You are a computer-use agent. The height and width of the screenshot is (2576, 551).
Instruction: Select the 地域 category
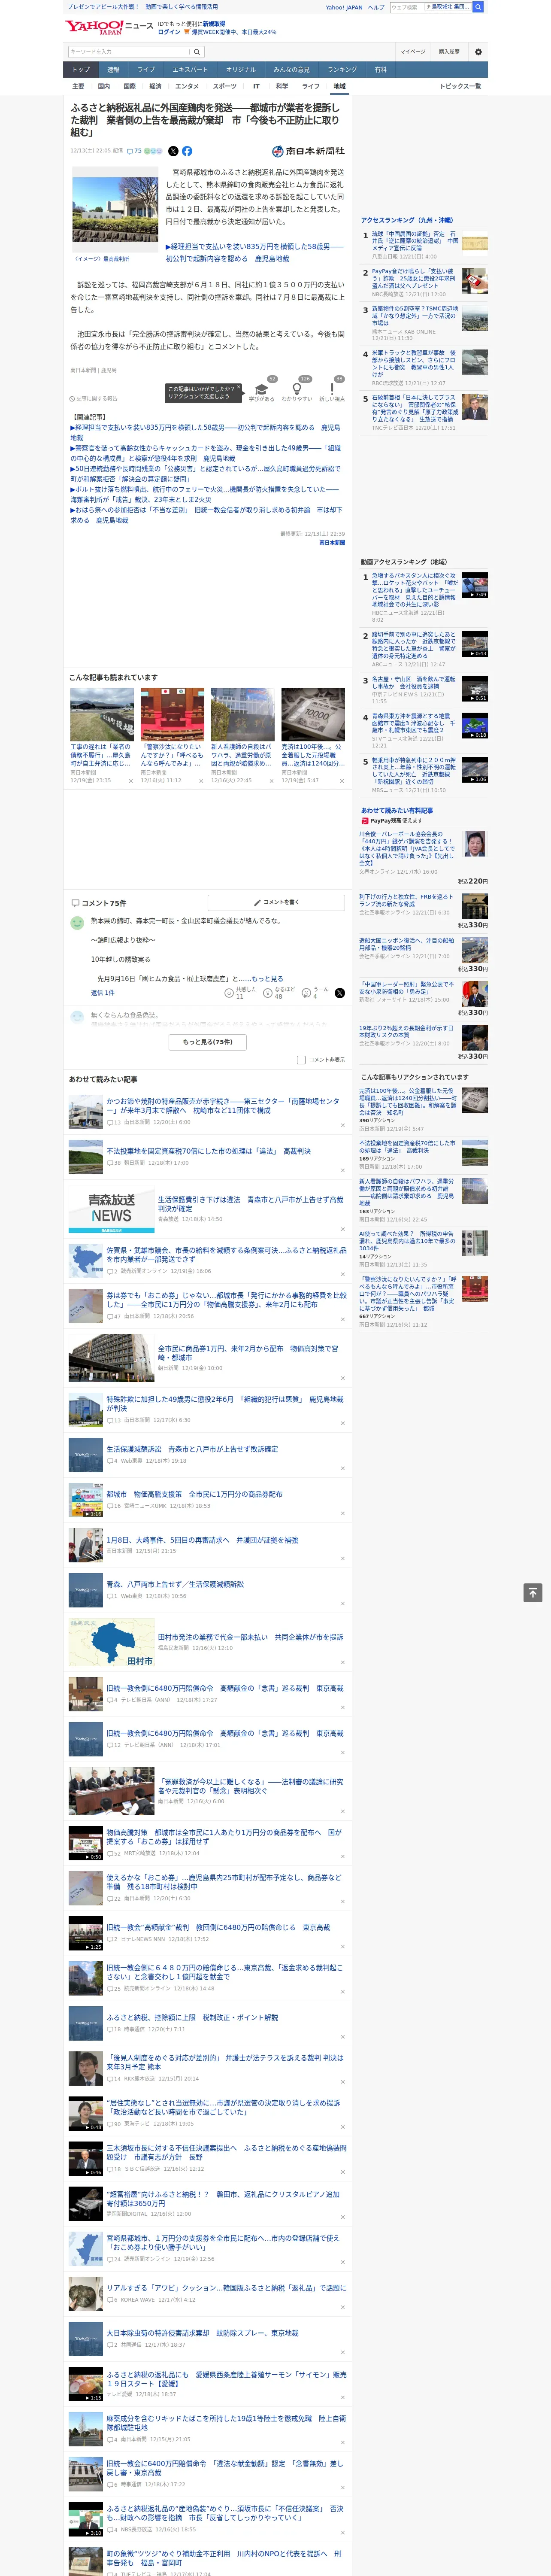pyautogui.click(x=339, y=86)
